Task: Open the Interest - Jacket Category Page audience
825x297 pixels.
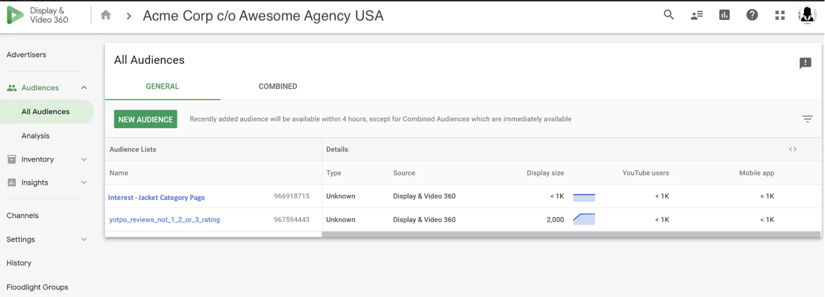Action: (156, 197)
